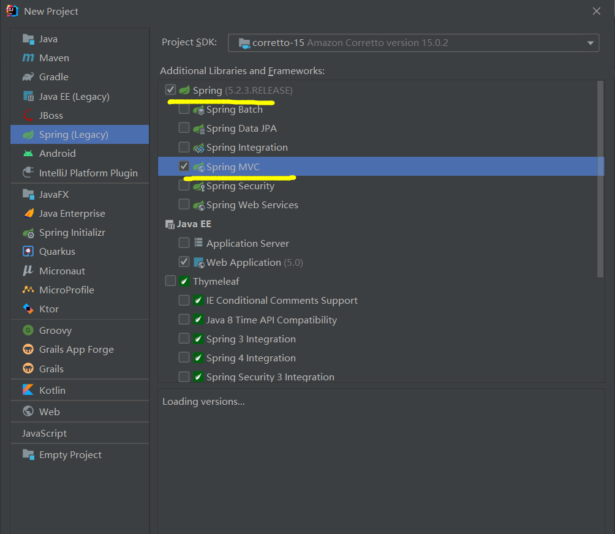Viewport: 615px width, 534px height.
Task: Click the Spring Batch framework icon
Action: pos(199,110)
